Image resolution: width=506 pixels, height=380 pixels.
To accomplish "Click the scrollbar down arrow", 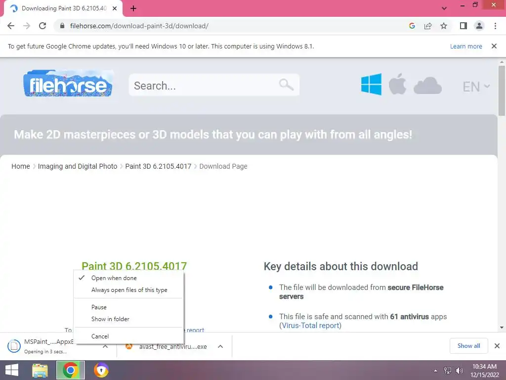I will coord(502,328).
